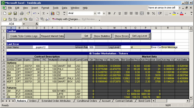The height and width of the screenshot is (108, 194).
Task: Align cell text to the right
Action: click(136, 13)
